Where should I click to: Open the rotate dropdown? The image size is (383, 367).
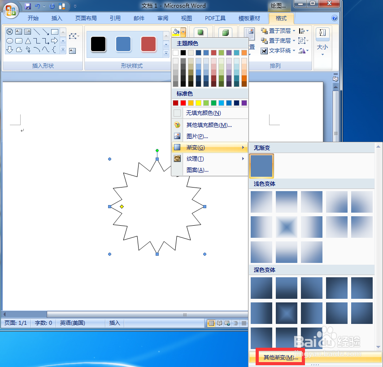[304, 51]
